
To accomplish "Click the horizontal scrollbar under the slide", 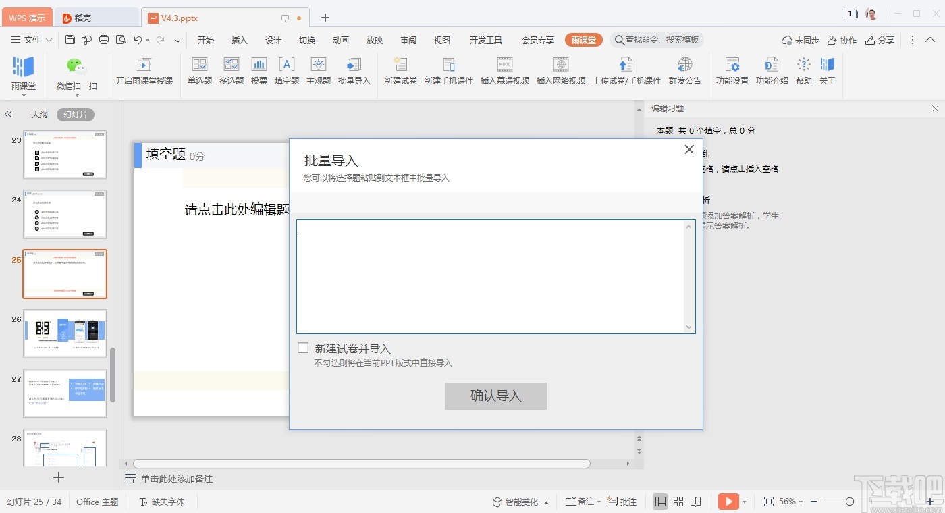I will [x=362, y=464].
